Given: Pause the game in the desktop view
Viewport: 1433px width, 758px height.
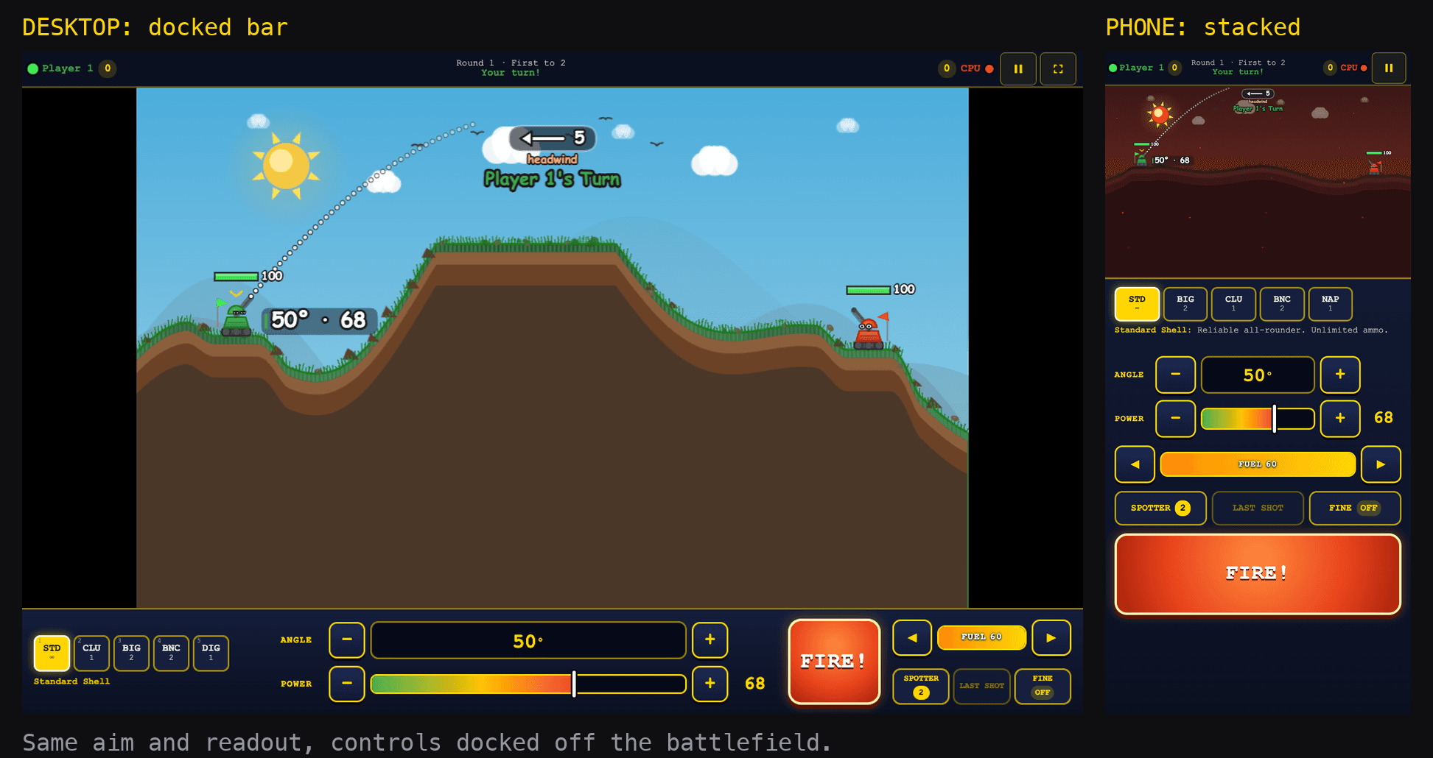Looking at the screenshot, I should (x=1018, y=69).
